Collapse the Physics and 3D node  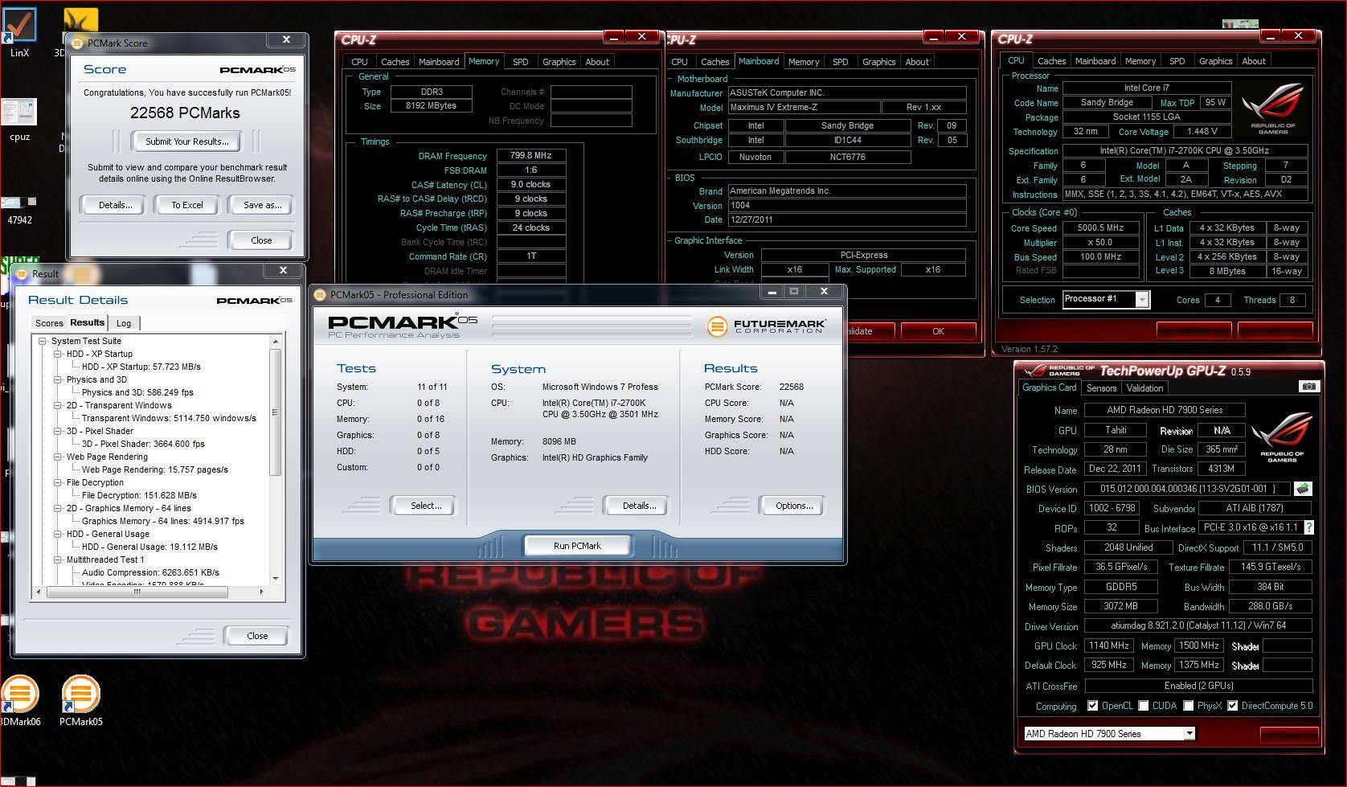tap(58, 379)
